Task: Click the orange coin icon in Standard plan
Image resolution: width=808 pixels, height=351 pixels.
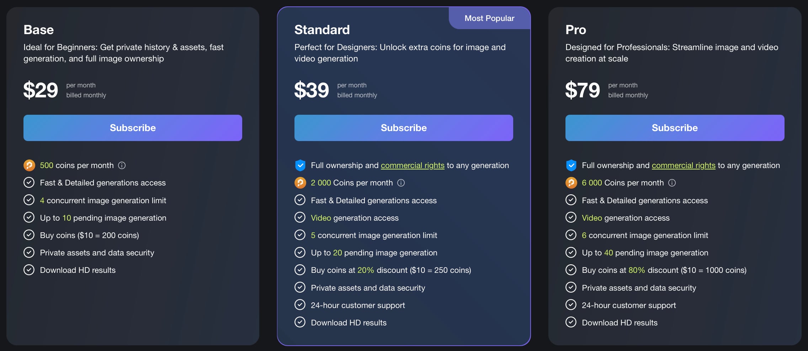Action: pyautogui.click(x=300, y=183)
